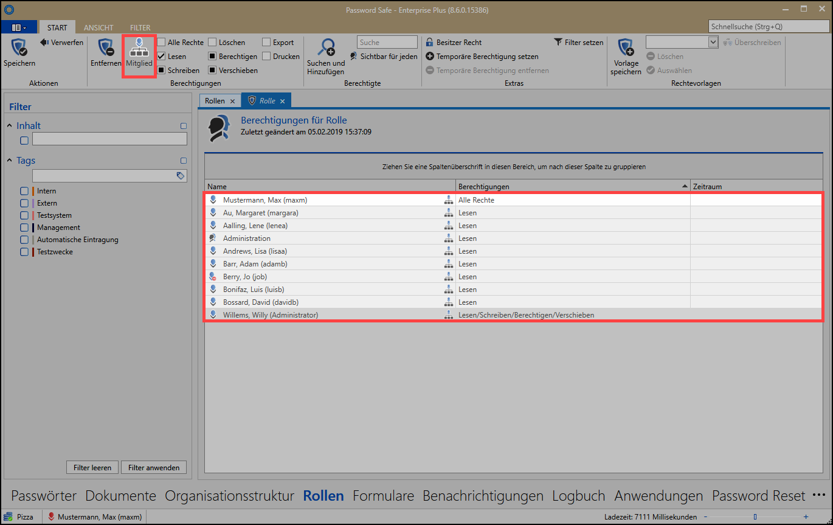
Task: Click the zoom minus in status bar
Action: coord(706,517)
